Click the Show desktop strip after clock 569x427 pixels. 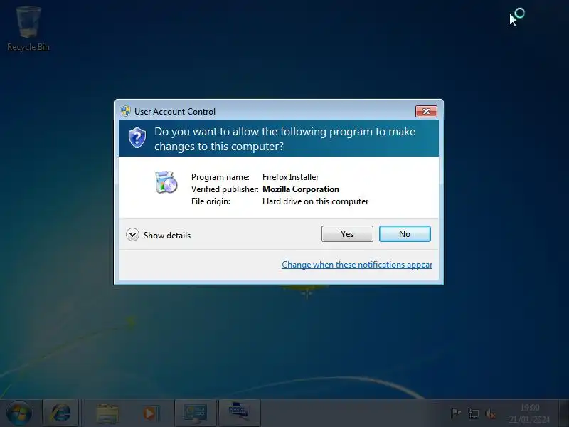563,413
